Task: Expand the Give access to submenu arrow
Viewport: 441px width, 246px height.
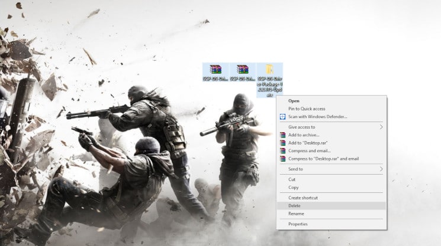Action: click(x=381, y=127)
